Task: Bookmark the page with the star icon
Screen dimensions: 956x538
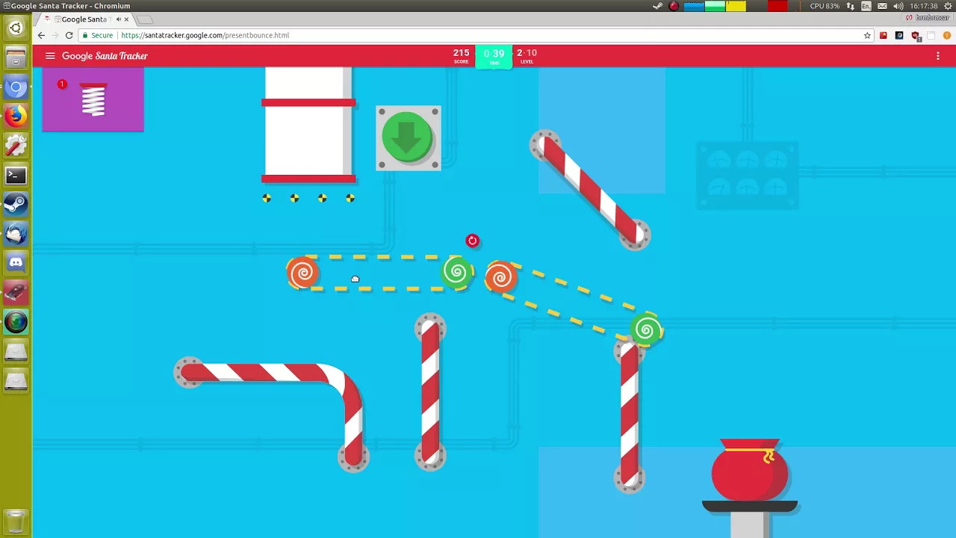Action: [867, 35]
